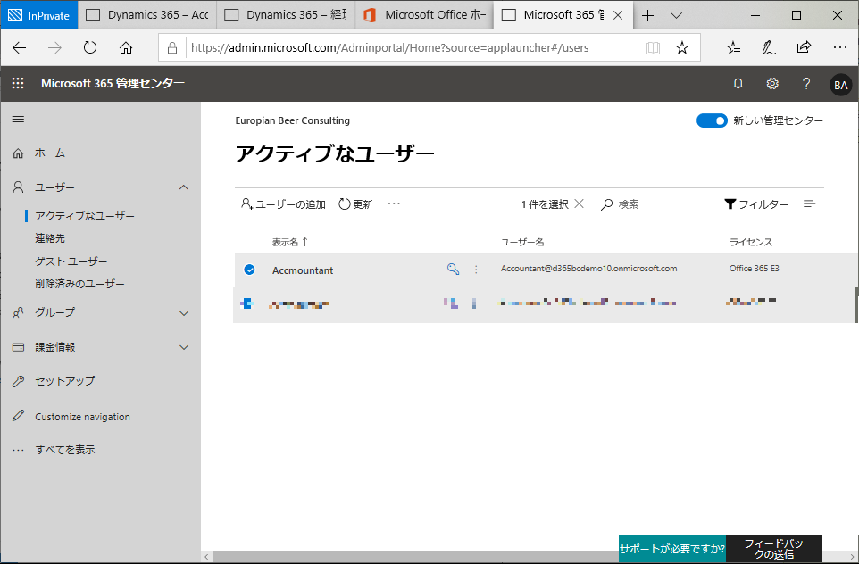Switch to the Dynamics 365 – 経理 tab
859x564 pixels.
point(286,15)
